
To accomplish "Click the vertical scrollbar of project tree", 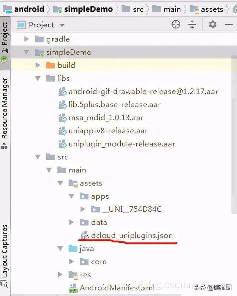I will click(234, 134).
